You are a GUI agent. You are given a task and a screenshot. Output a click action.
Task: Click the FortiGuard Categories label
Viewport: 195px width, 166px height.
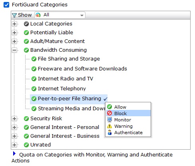(40, 5)
